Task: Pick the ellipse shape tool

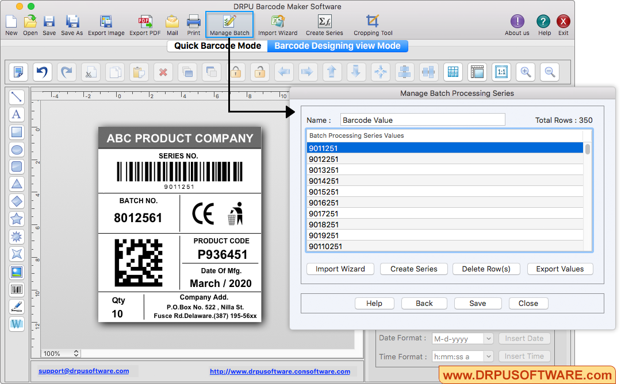Action: 17,149
